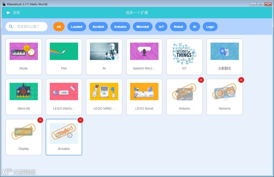Minimize the Kittenblock window
This screenshot has width=274, height=177.
coord(253,4)
